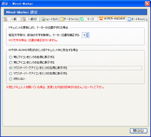Switch to the マージ tab
This screenshot has height=137, width=151.
tap(88, 19)
